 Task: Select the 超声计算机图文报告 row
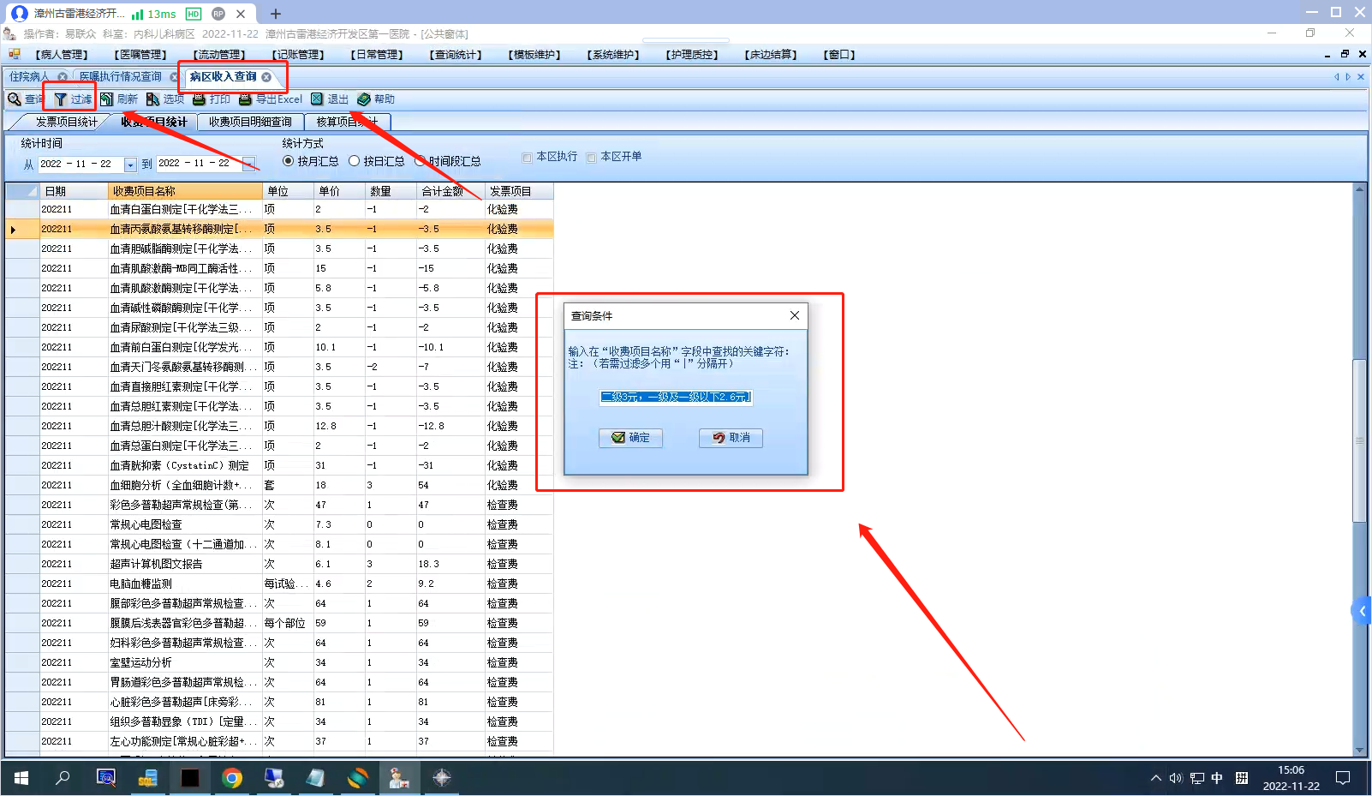tap(279, 564)
